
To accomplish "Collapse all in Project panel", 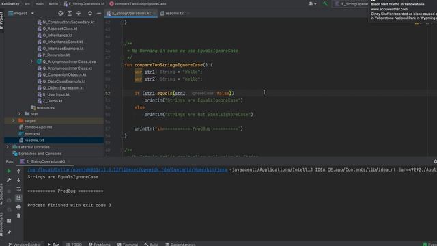I will tap(79, 13).
